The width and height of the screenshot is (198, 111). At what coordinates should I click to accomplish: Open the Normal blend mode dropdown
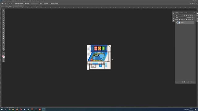pyautogui.click(x=181, y=17)
